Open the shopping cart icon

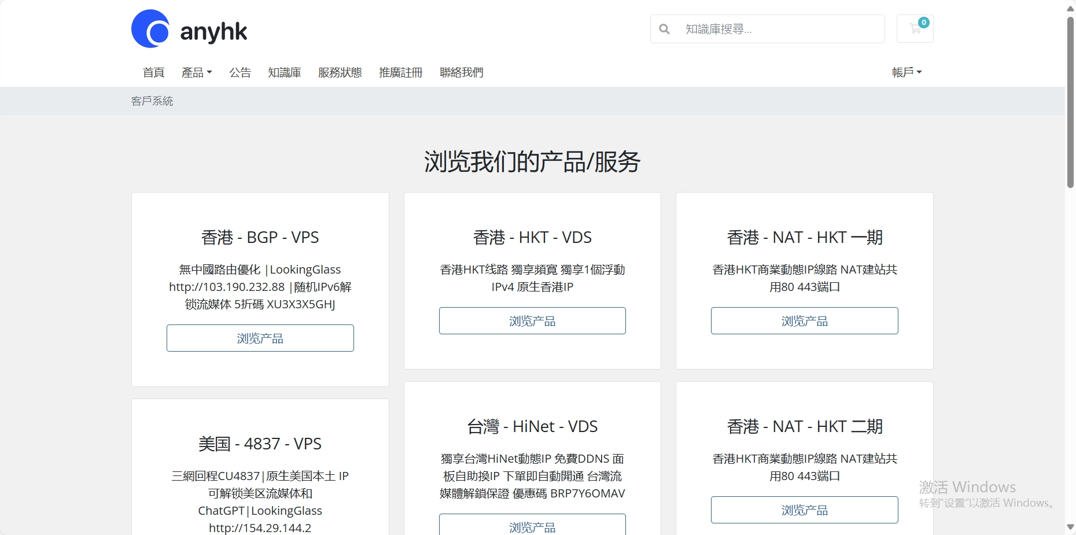click(x=915, y=29)
